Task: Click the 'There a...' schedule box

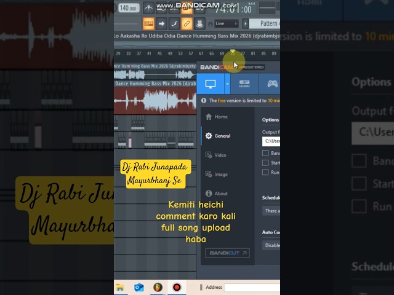Action: (271, 211)
